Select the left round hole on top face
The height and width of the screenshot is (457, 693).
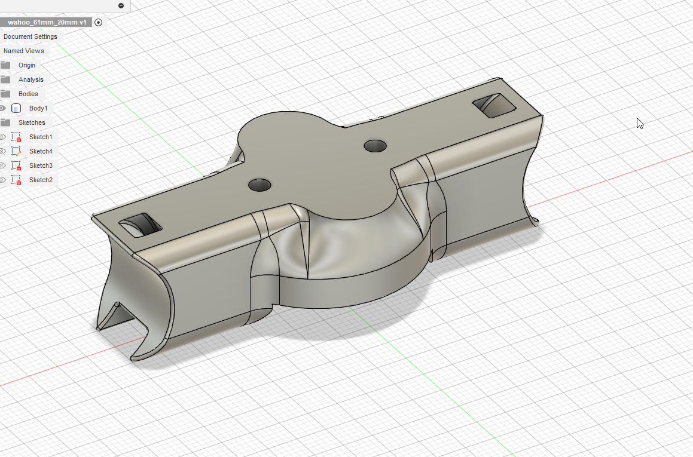pyautogui.click(x=260, y=185)
